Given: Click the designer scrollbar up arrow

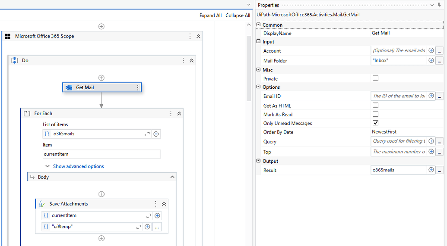Looking at the screenshot, I should (x=249, y=25).
